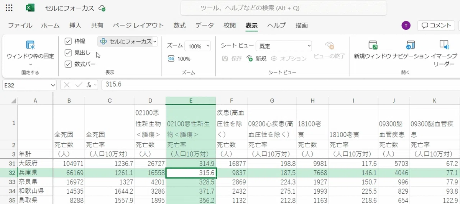Select cell with value 275.1
Viewport: 460px width, 204px height.
point(272,191)
